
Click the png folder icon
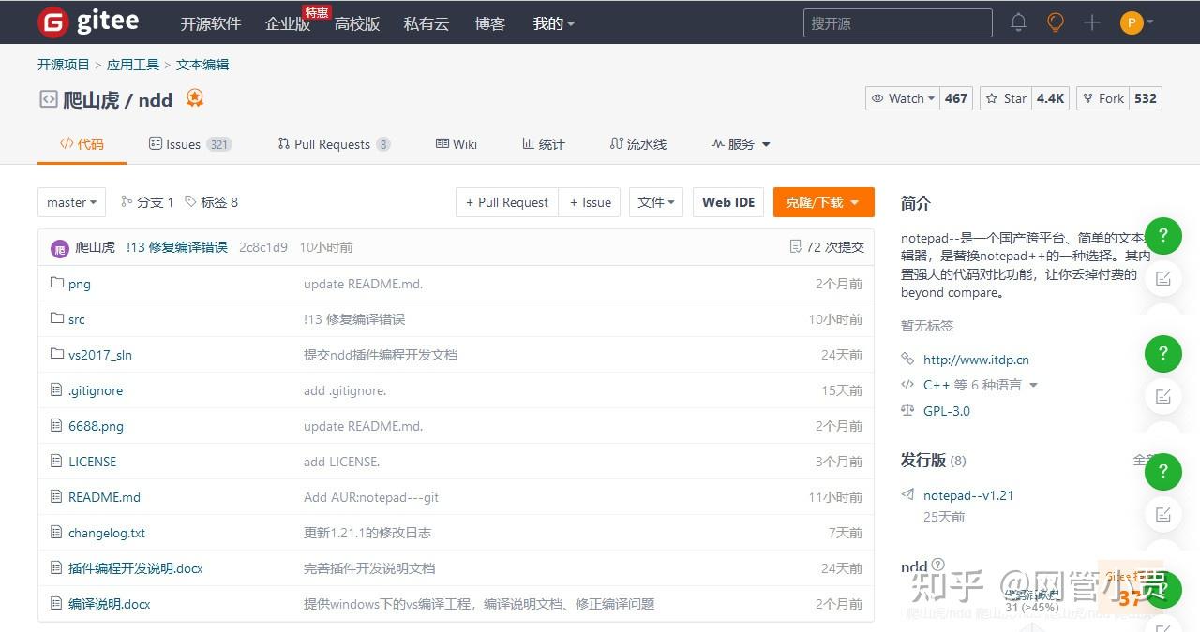point(57,283)
